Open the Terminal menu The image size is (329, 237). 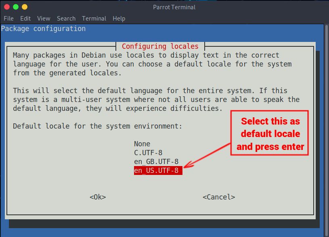(94, 18)
